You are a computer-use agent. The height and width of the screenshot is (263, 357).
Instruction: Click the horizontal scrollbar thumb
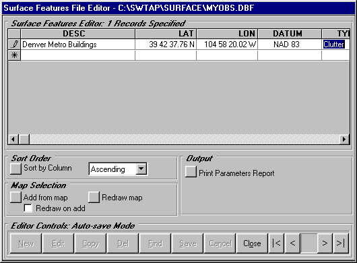(24, 139)
